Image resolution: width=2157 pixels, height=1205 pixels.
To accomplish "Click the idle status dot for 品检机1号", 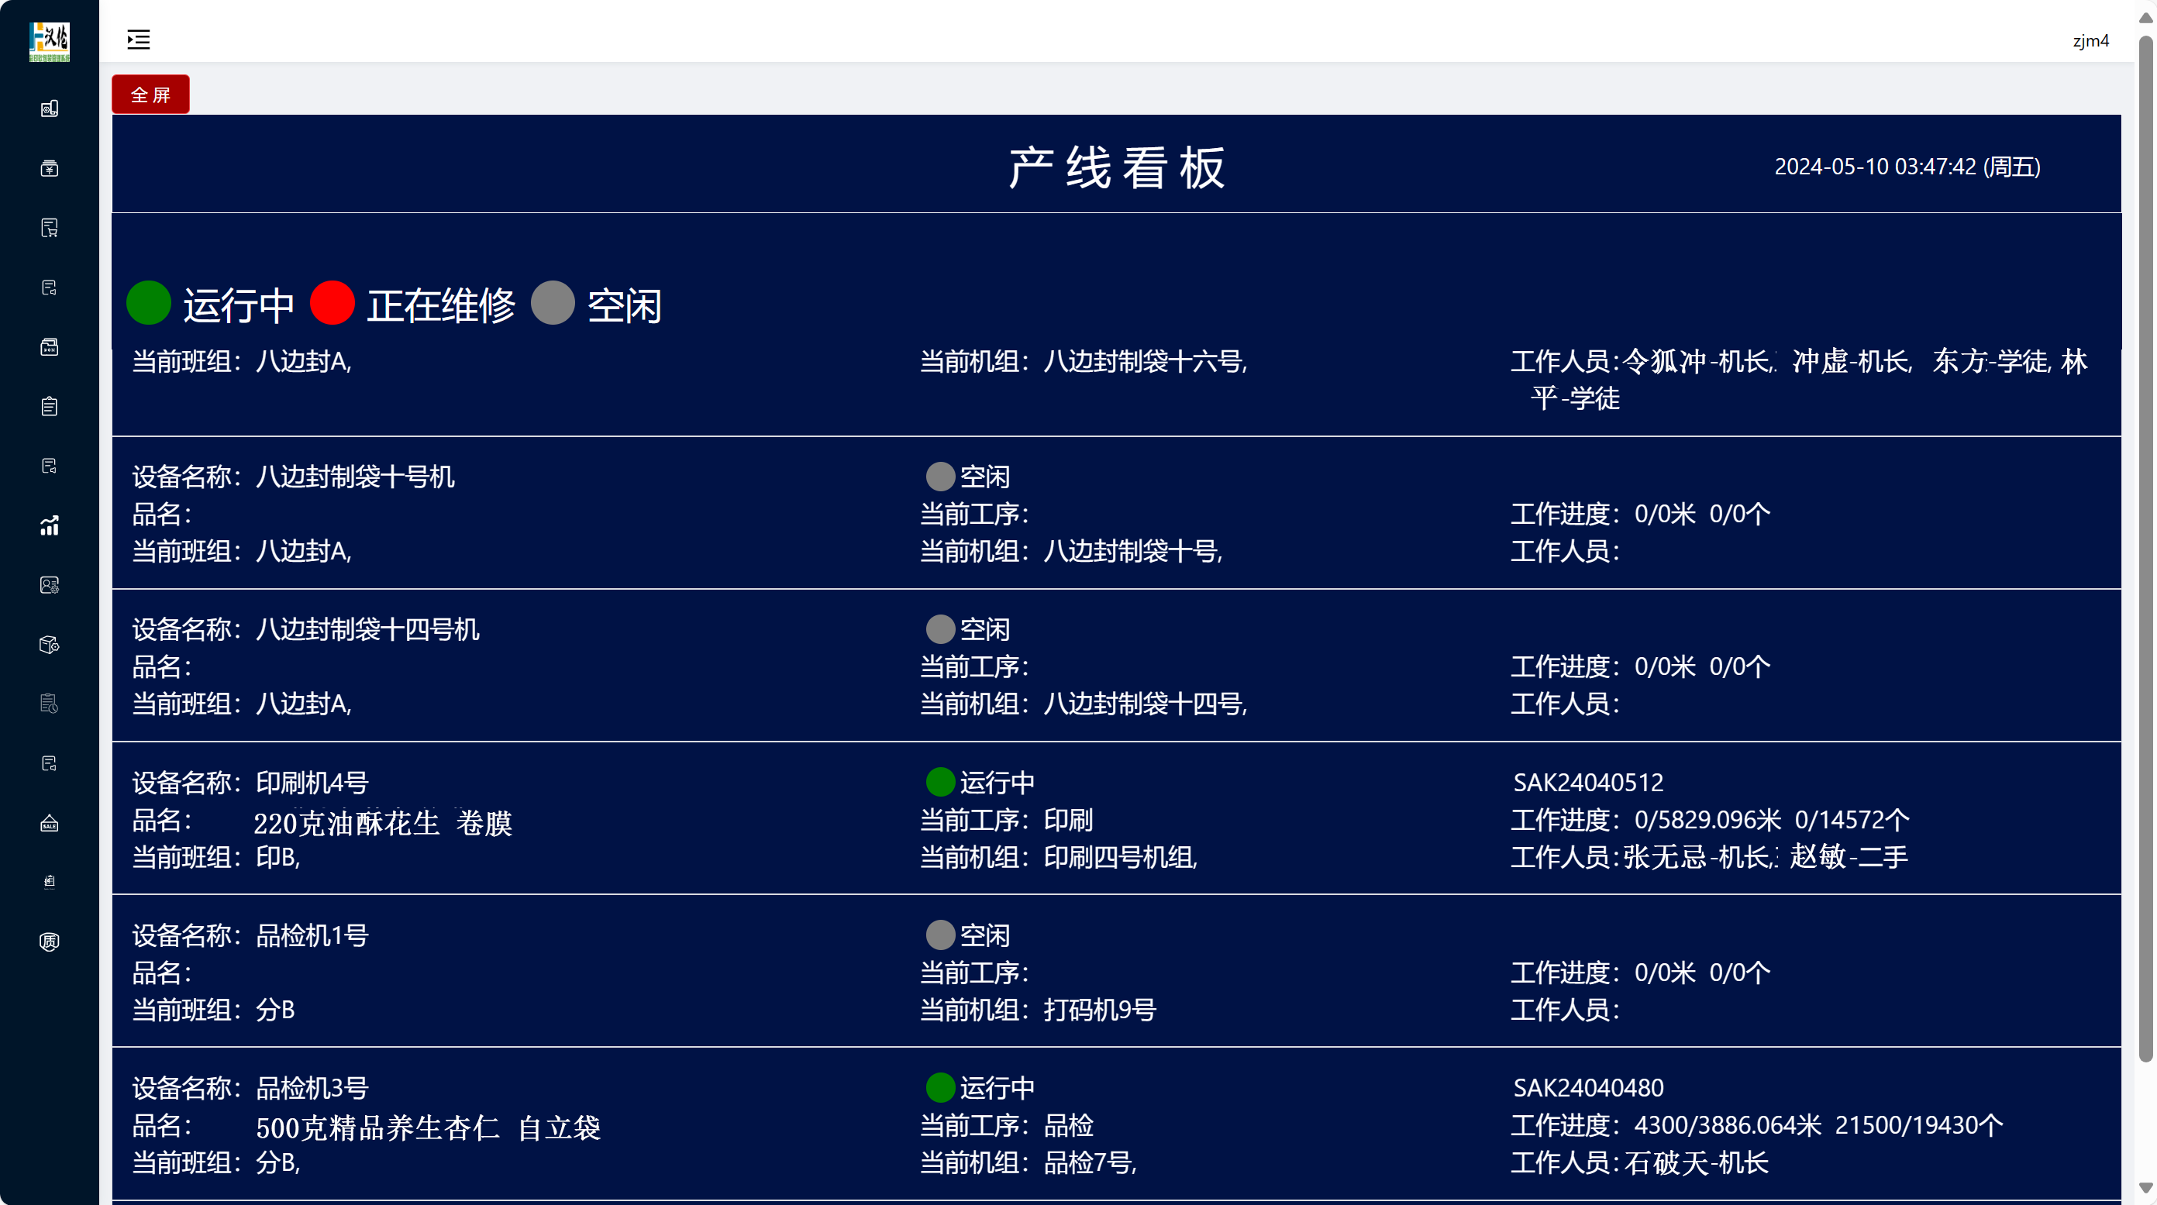I will tap(940, 935).
